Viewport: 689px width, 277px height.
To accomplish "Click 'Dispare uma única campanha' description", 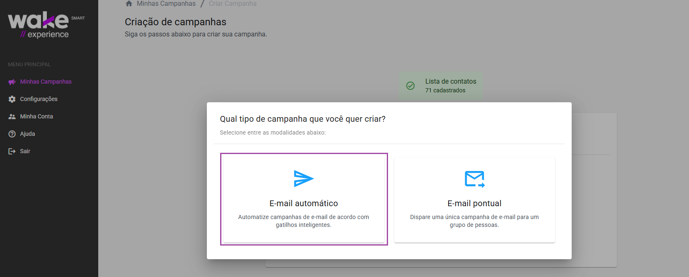I will [475, 221].
